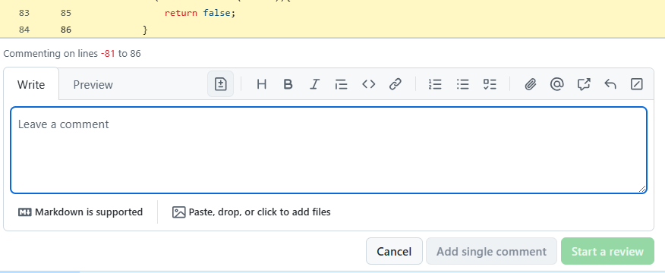
Task: Click in the Leave a comment box
Action: coord(329,150)
